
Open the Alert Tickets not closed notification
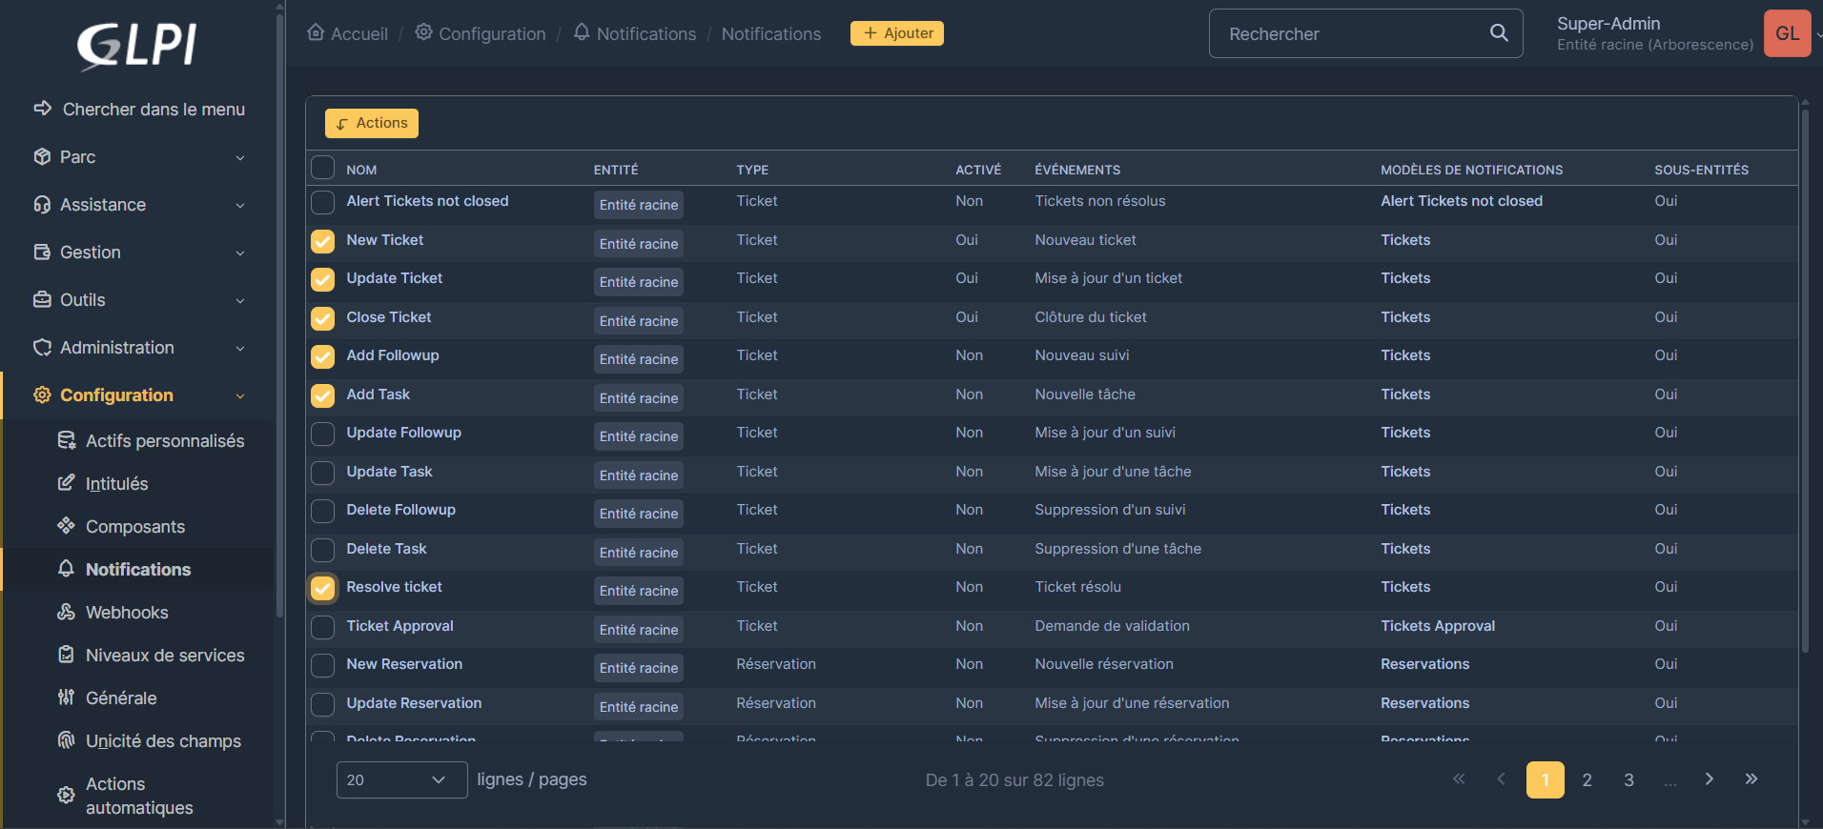click(x=427, y=201)
